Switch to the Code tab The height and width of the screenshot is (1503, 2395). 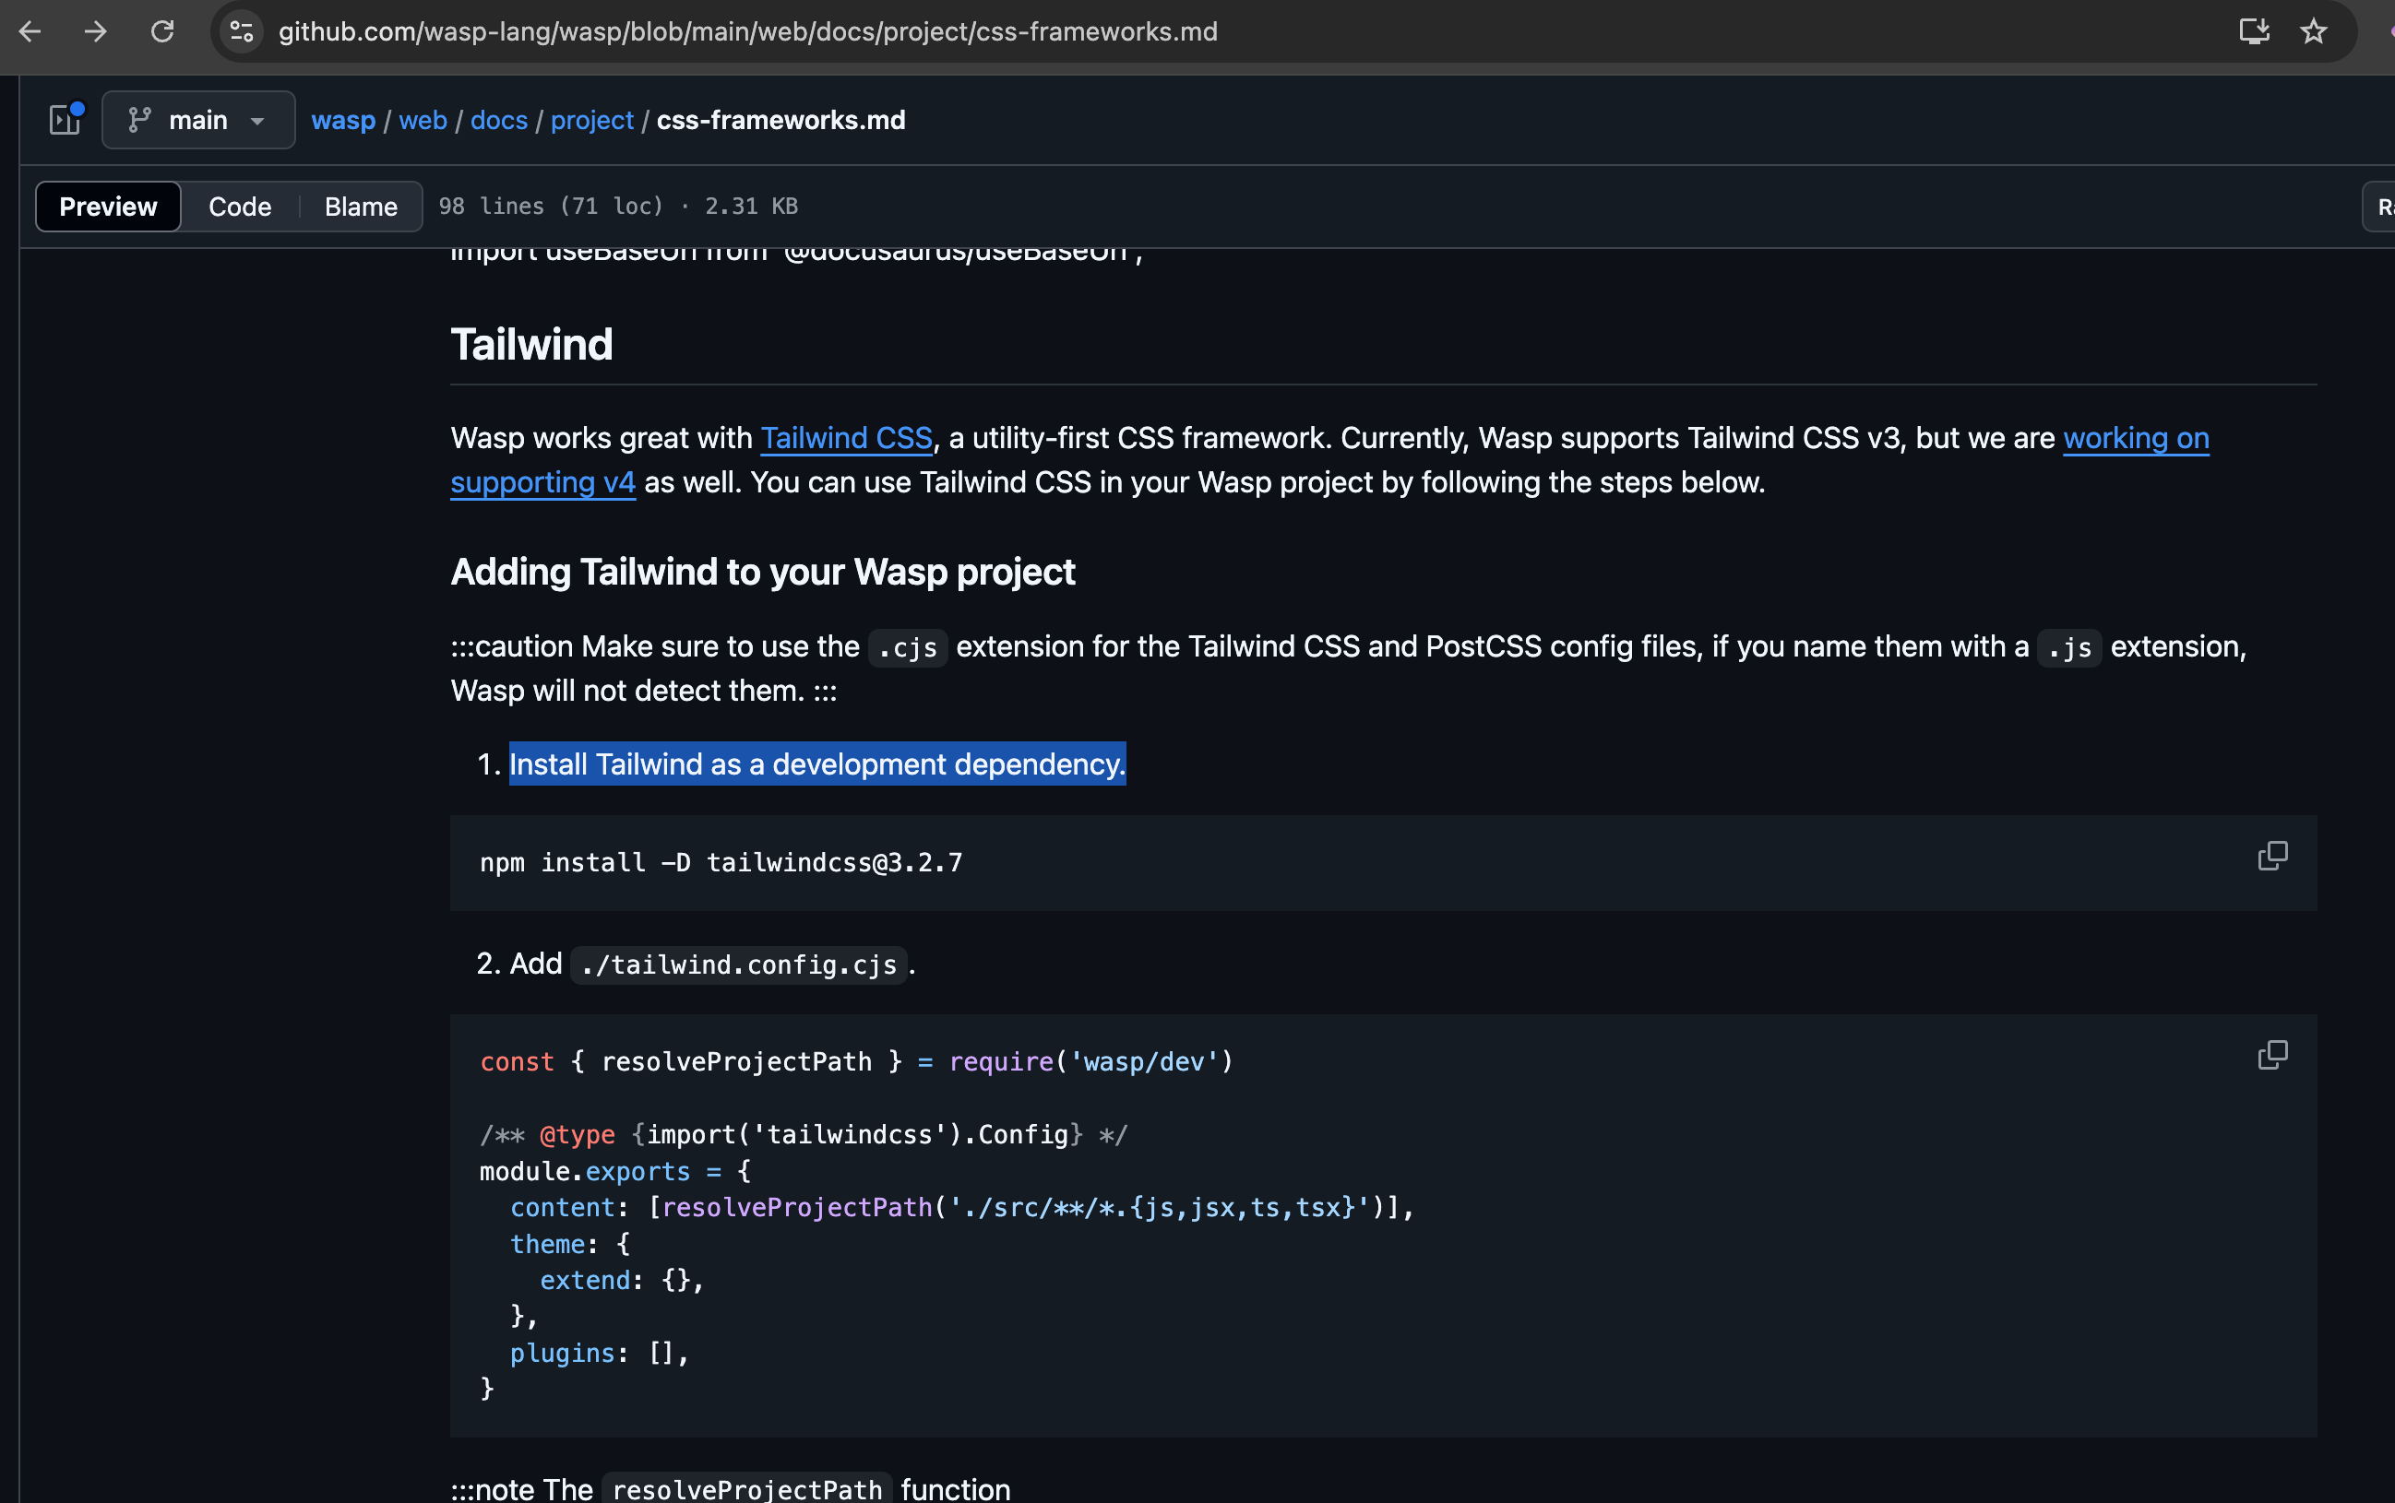pos(240,207)
